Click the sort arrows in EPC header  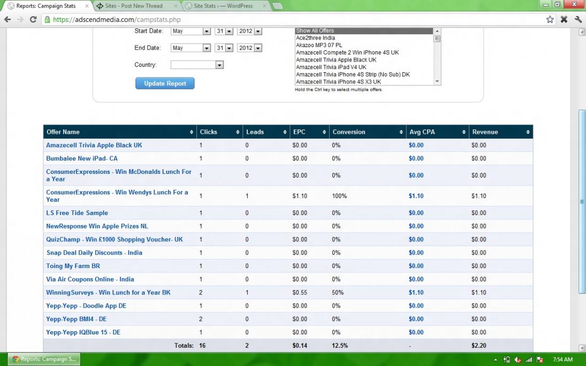click(x=324, y=132)
